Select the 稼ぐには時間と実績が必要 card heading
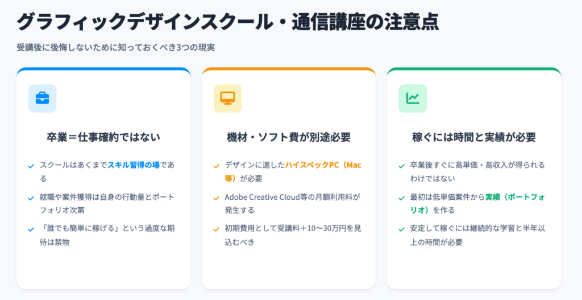 474,137
